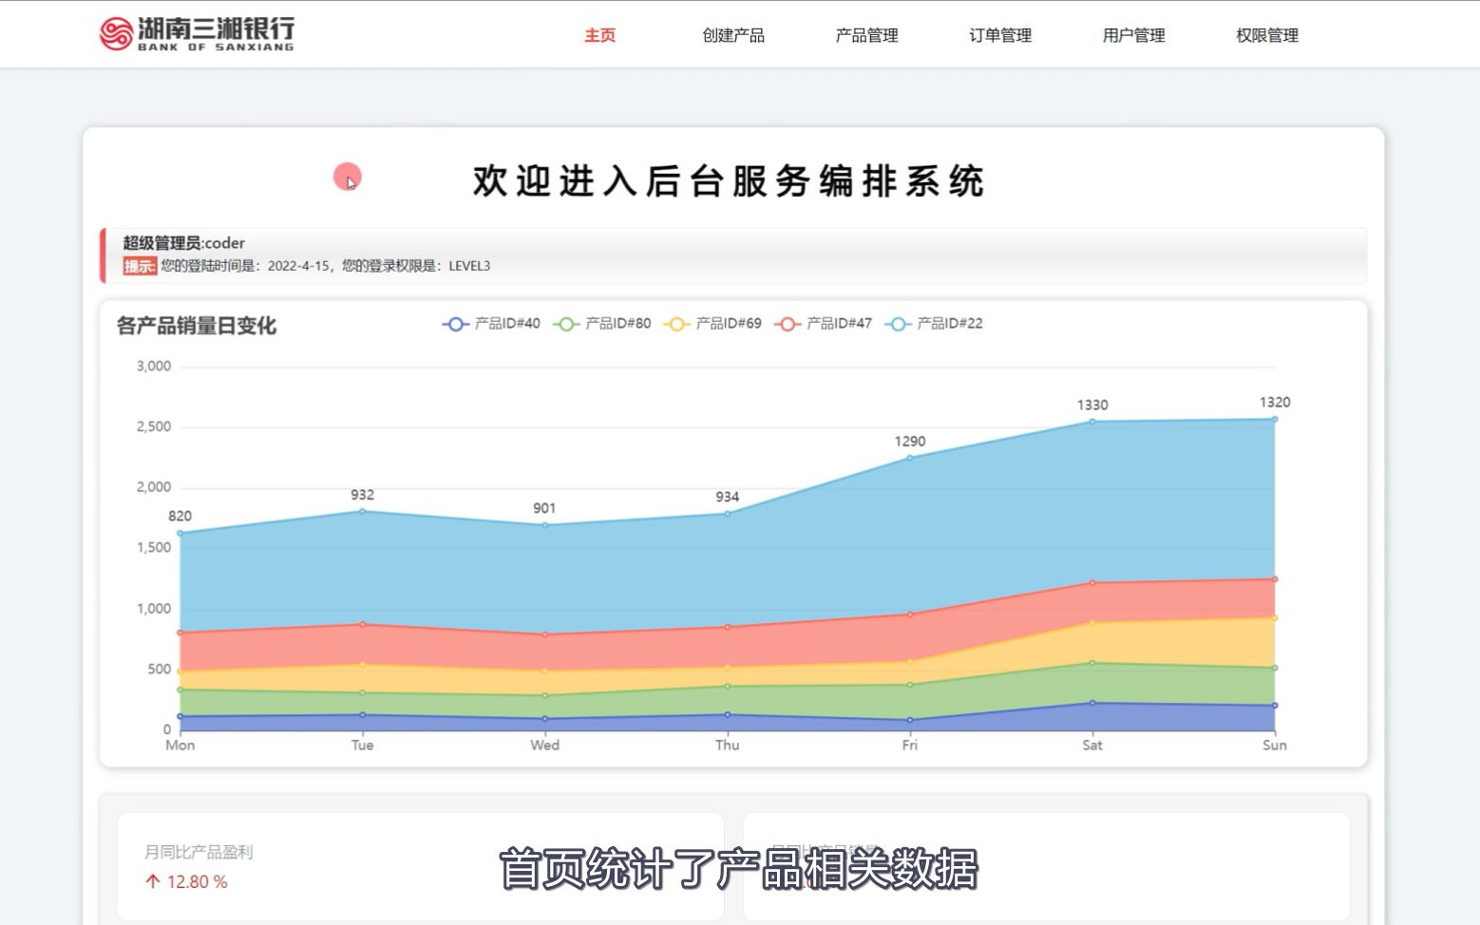Open 用户管理 page

click(1133, 35)
